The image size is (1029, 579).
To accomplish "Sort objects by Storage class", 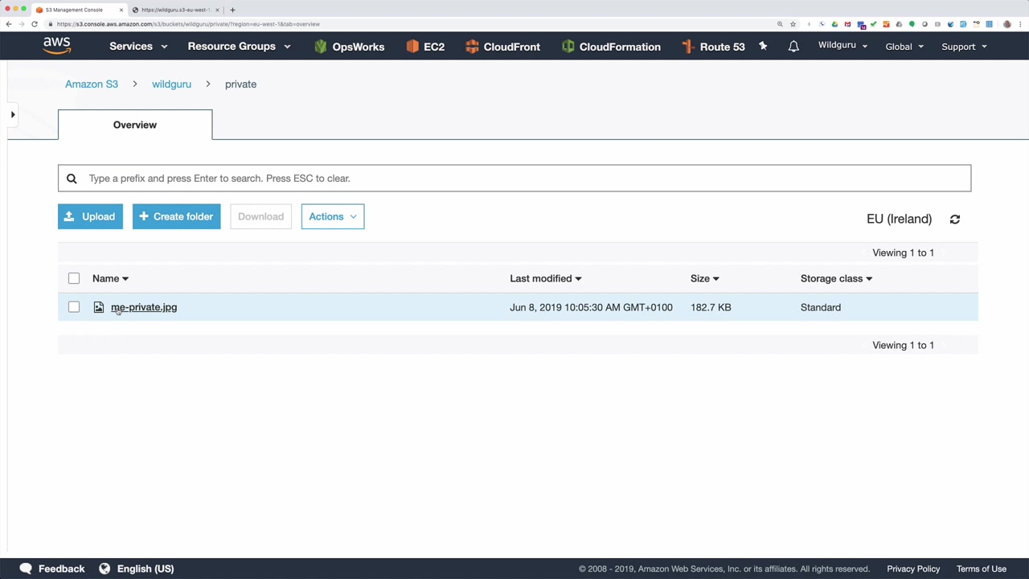I will click(836, 278).
